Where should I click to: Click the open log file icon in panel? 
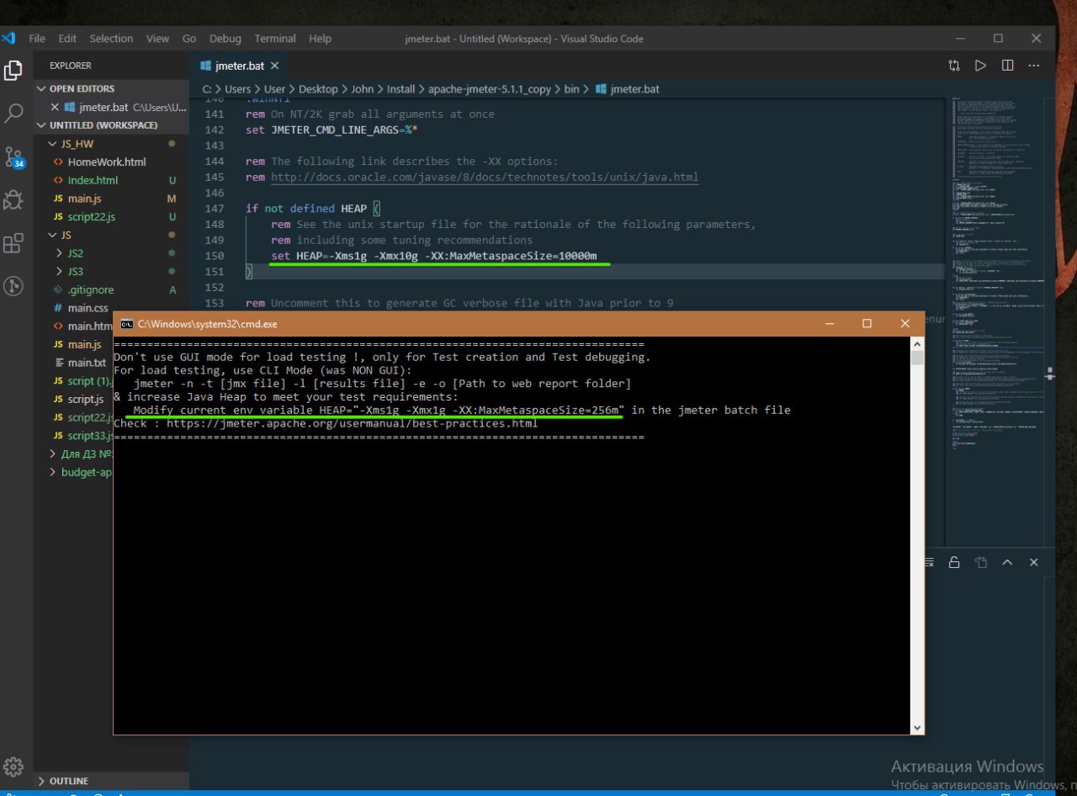[980, 563]
